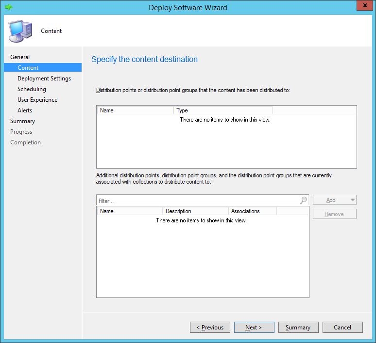Viewport: 376px width, 343px height.
Task: Select General in the wizard sidebar
Action: 20,57
